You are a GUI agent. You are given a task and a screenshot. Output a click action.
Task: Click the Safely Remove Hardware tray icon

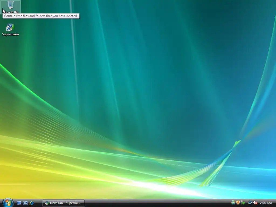pos(243,203)
